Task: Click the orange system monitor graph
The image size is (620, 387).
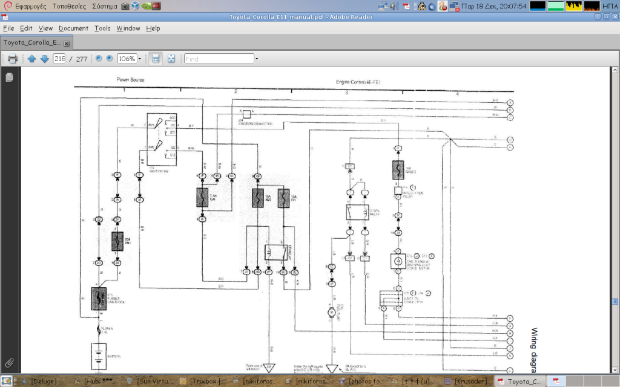Action: click(x=592, y=6)
